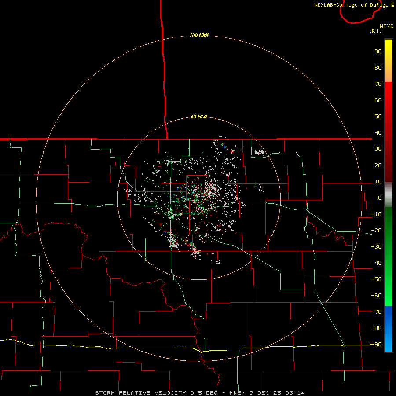Click the 80 value on the velocity scale
This screenshot has height=396, width=396.
click(378, 68)
